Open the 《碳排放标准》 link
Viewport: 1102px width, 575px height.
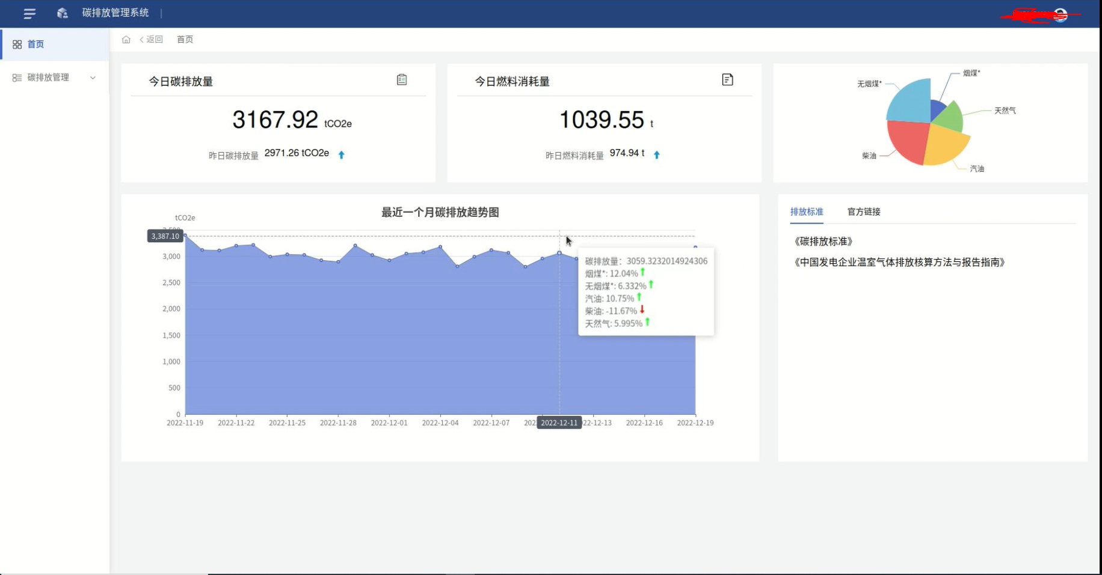pos(823,242)
